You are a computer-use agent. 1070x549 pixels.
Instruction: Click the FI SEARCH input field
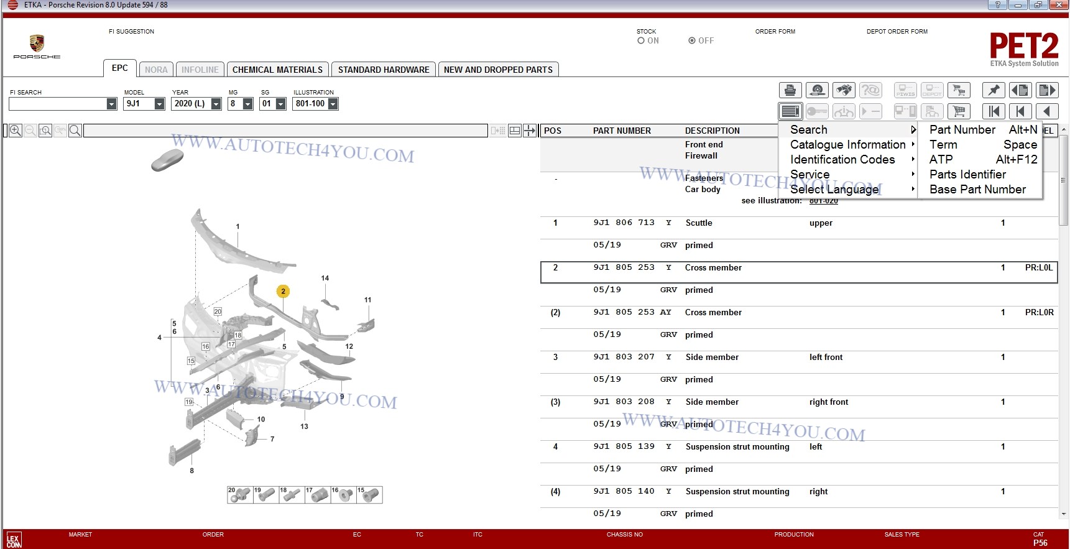[x=57, y=104]
